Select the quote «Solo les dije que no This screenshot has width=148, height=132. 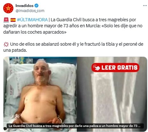pyautogui.click(x=122, y=26)
